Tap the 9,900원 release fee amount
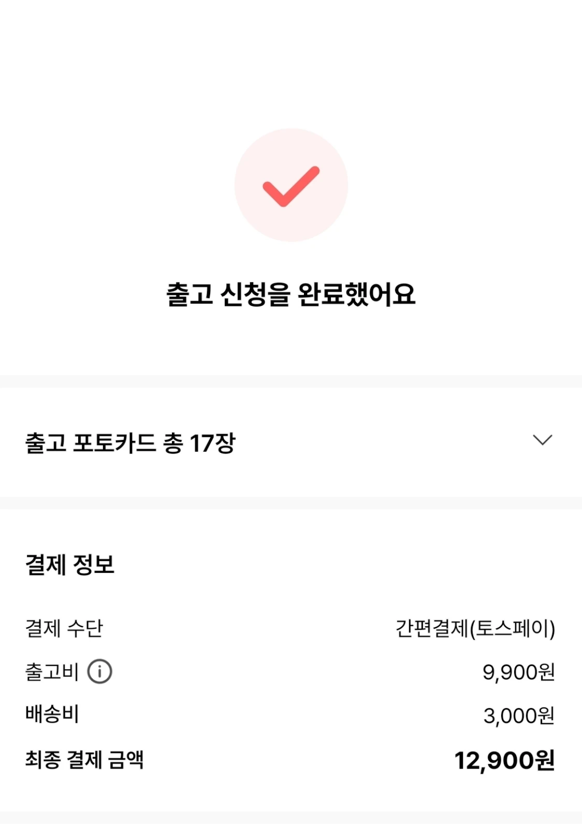The width and height of the screenshot is (582, 828). pyautogui.click(x=518, y=672)
